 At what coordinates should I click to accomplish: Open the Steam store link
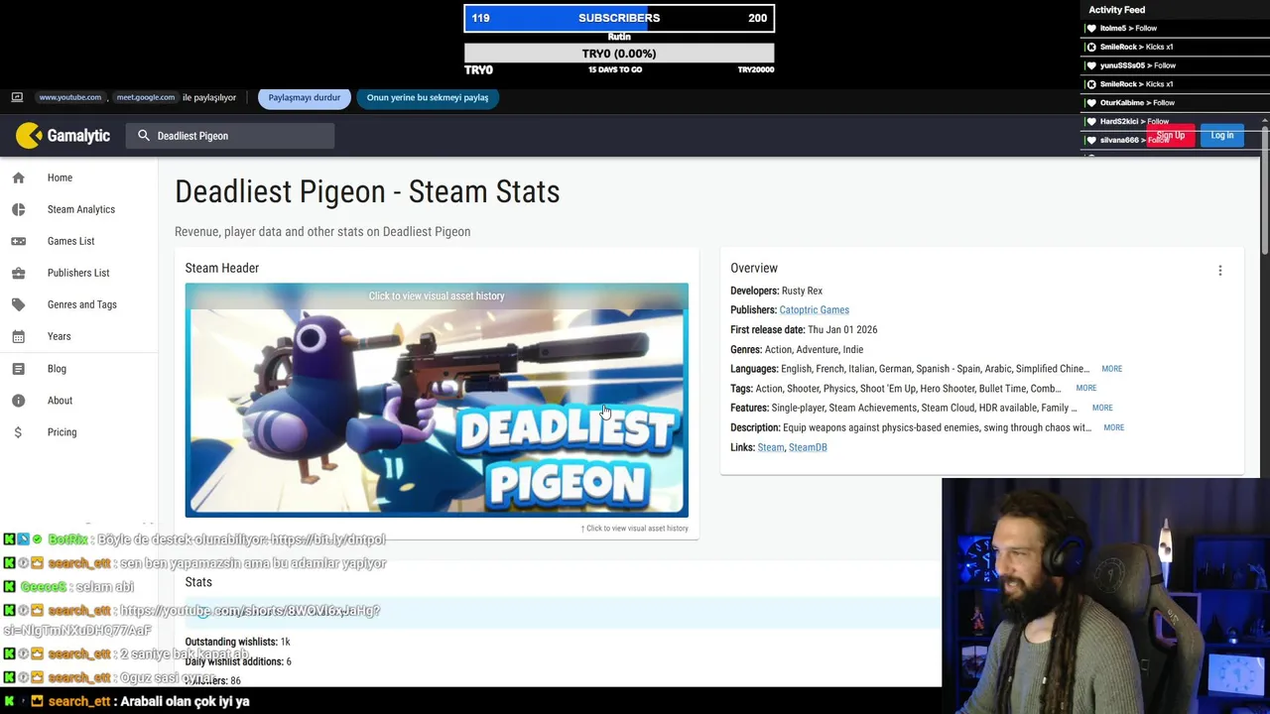771,447
